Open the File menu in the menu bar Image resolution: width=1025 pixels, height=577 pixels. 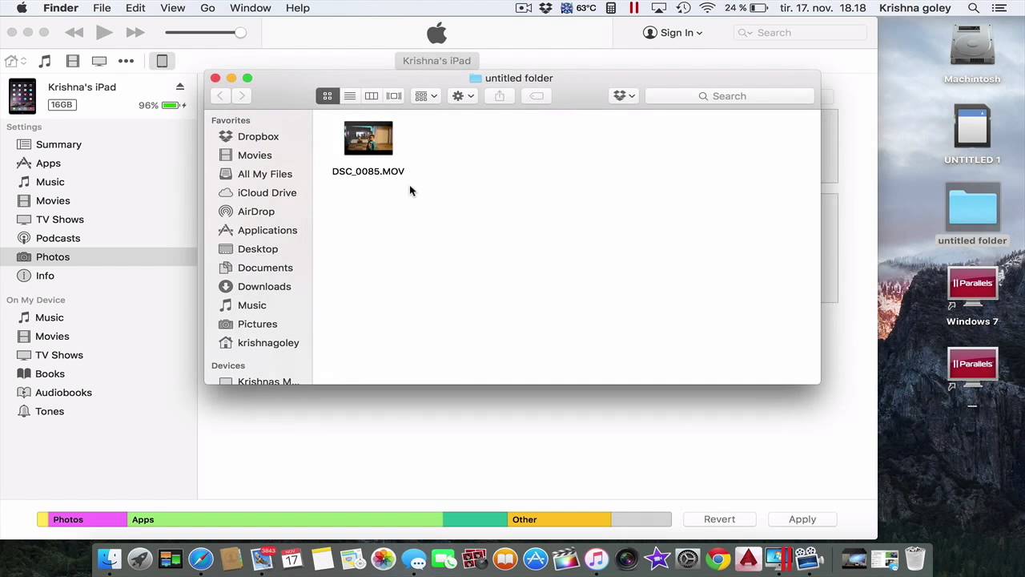pos(102,8)
